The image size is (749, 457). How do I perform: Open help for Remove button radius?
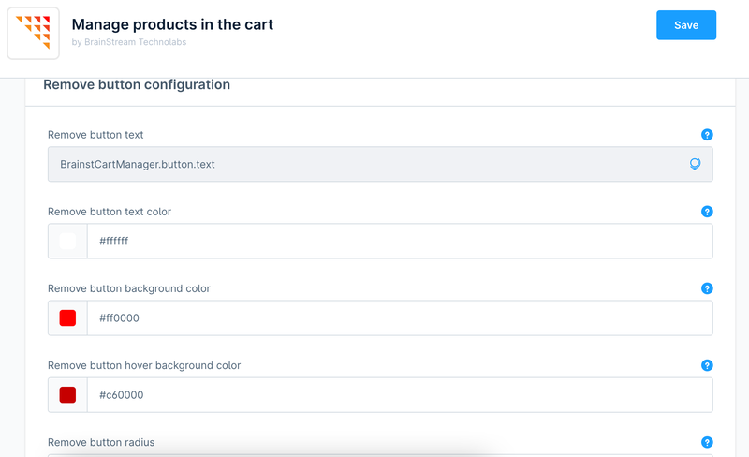(707, 442)
